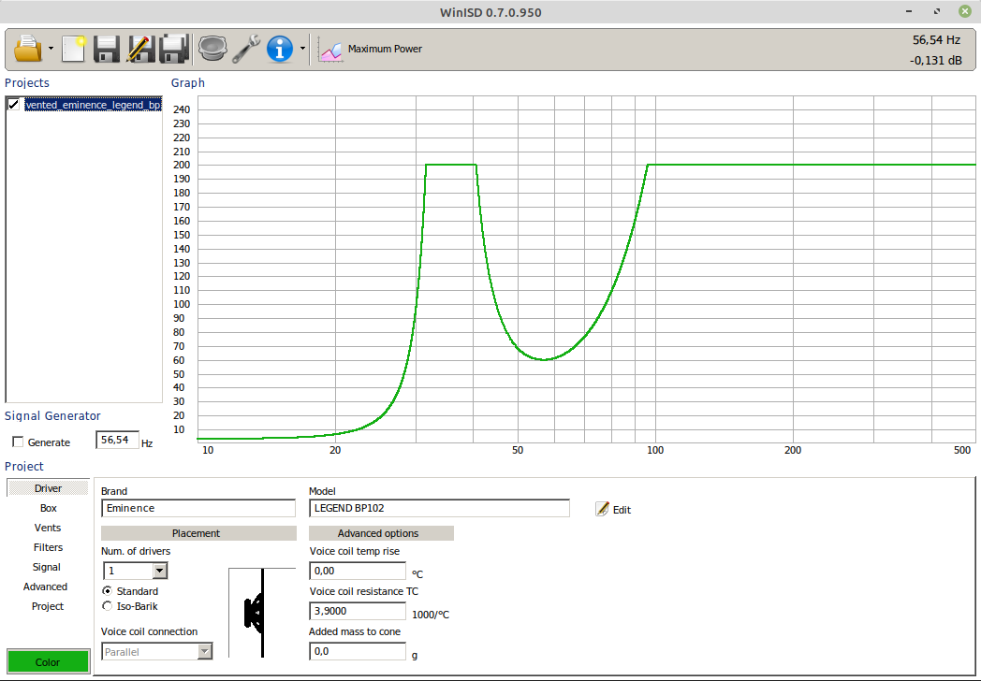Open the driver database speaker icon
This screenshot has height=681, width=981.
(212, 49)
